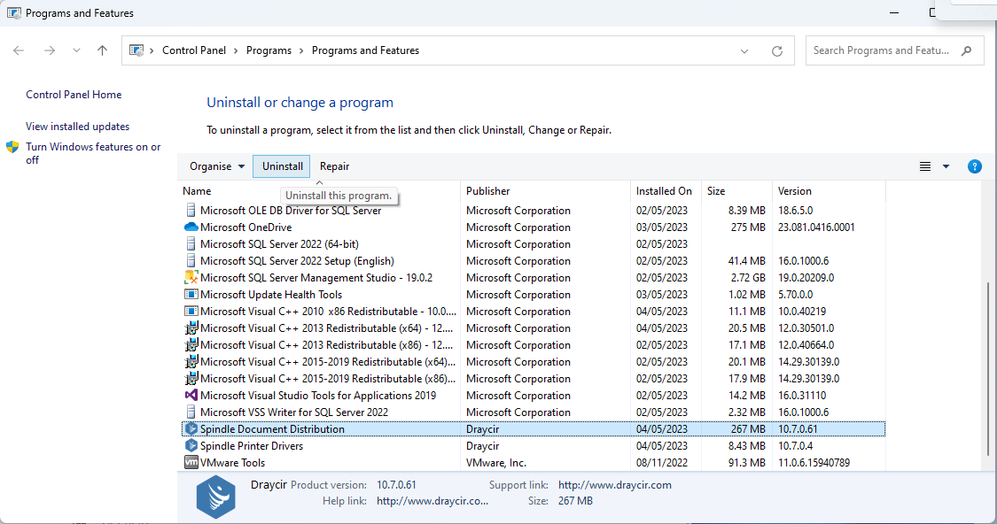
Task: Open the truncated Draycir help link
Action: click(432, 501)
